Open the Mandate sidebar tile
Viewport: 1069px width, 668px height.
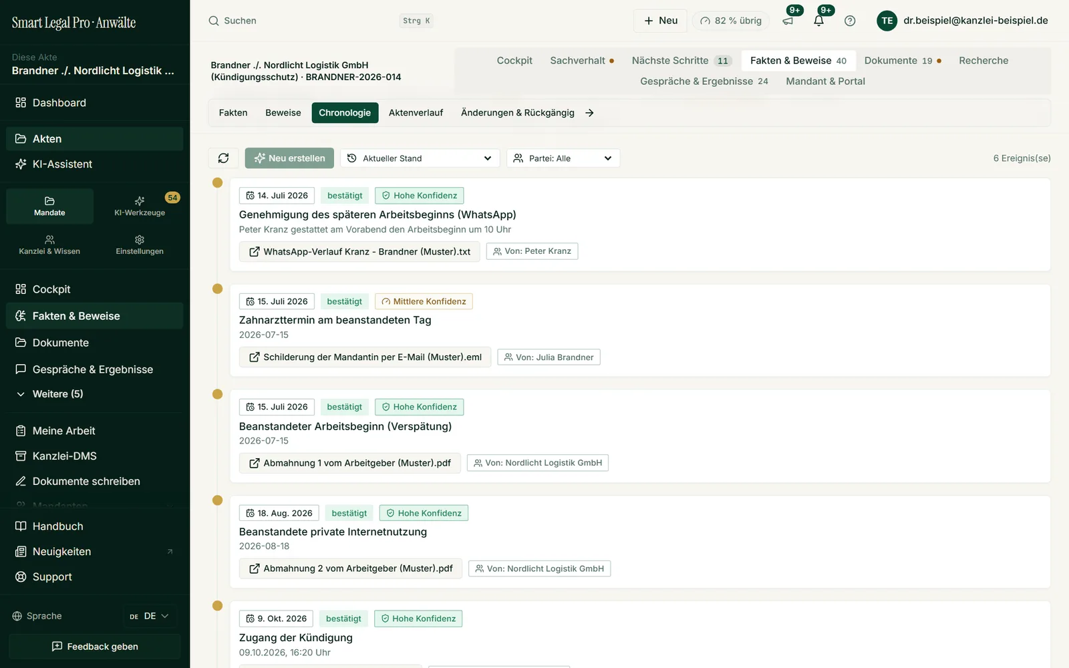[49, 206]
